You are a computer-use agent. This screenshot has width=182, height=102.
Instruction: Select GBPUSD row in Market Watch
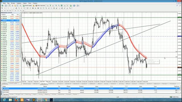10,18
